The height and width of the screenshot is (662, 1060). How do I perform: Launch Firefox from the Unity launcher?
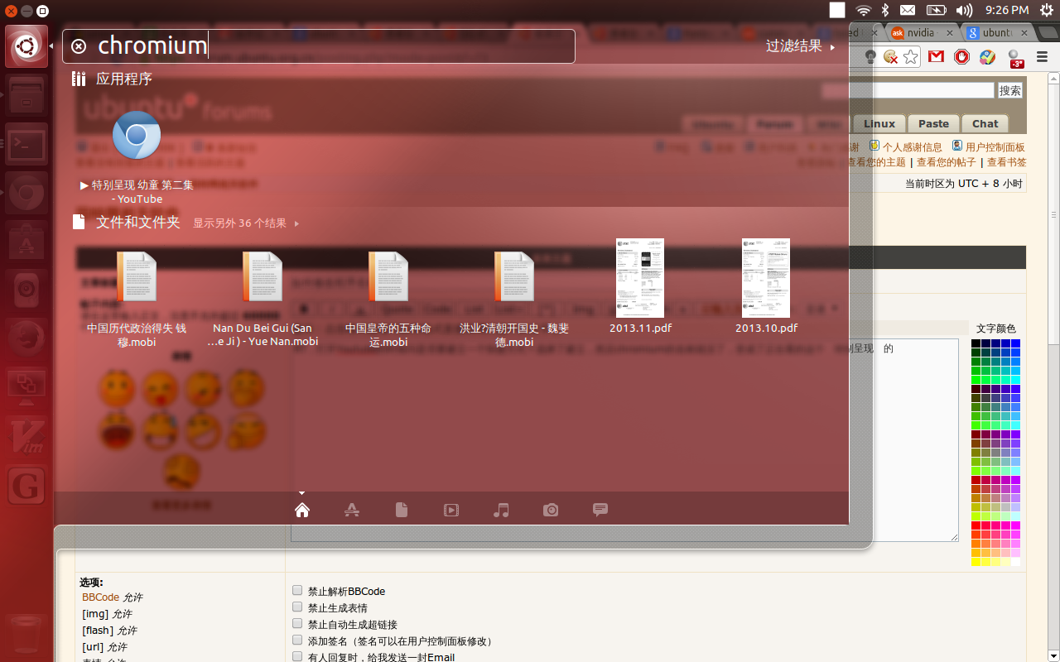[26, 338]
